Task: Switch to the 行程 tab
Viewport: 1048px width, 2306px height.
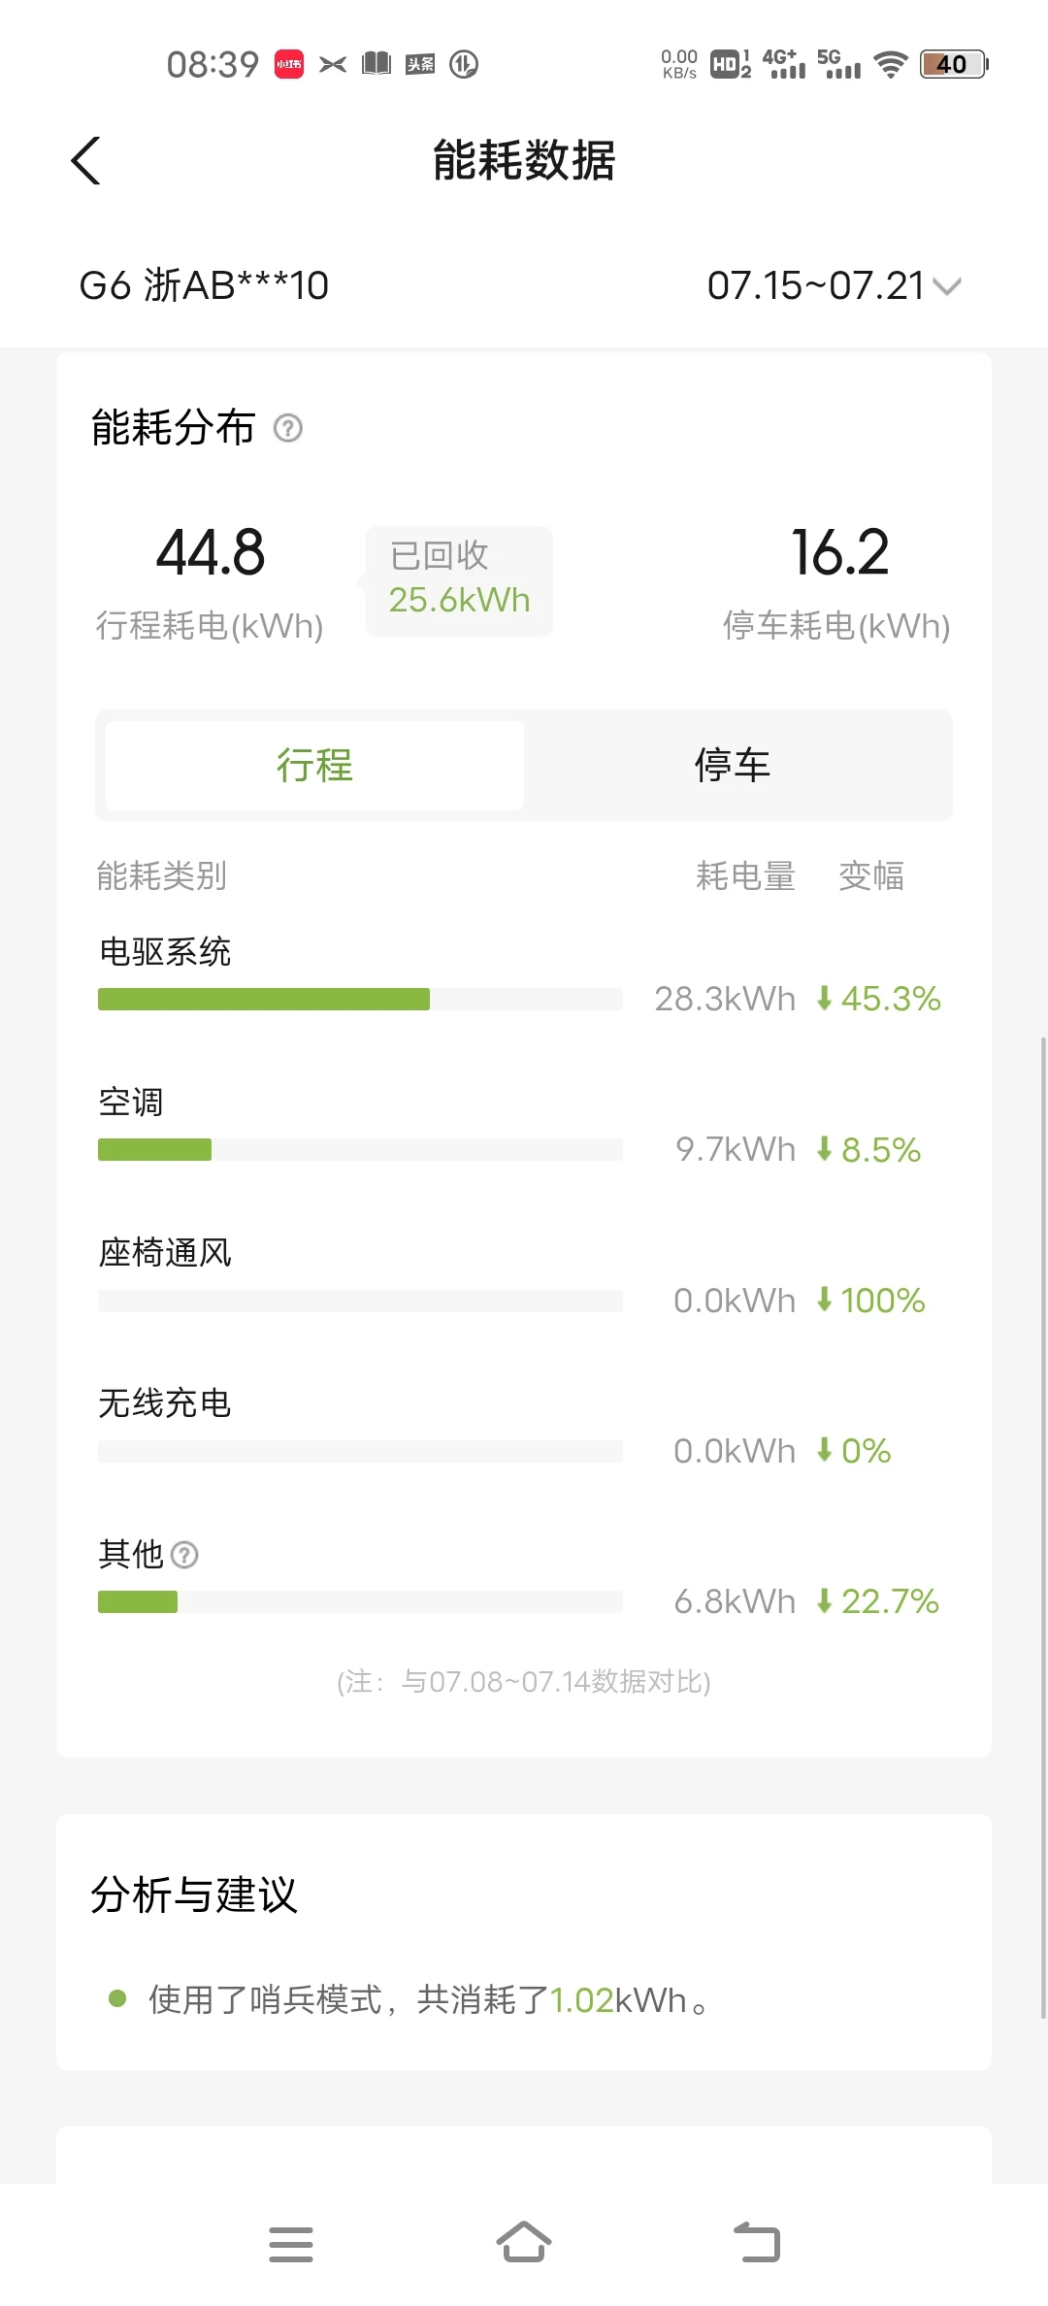Action: coord(314,766)
